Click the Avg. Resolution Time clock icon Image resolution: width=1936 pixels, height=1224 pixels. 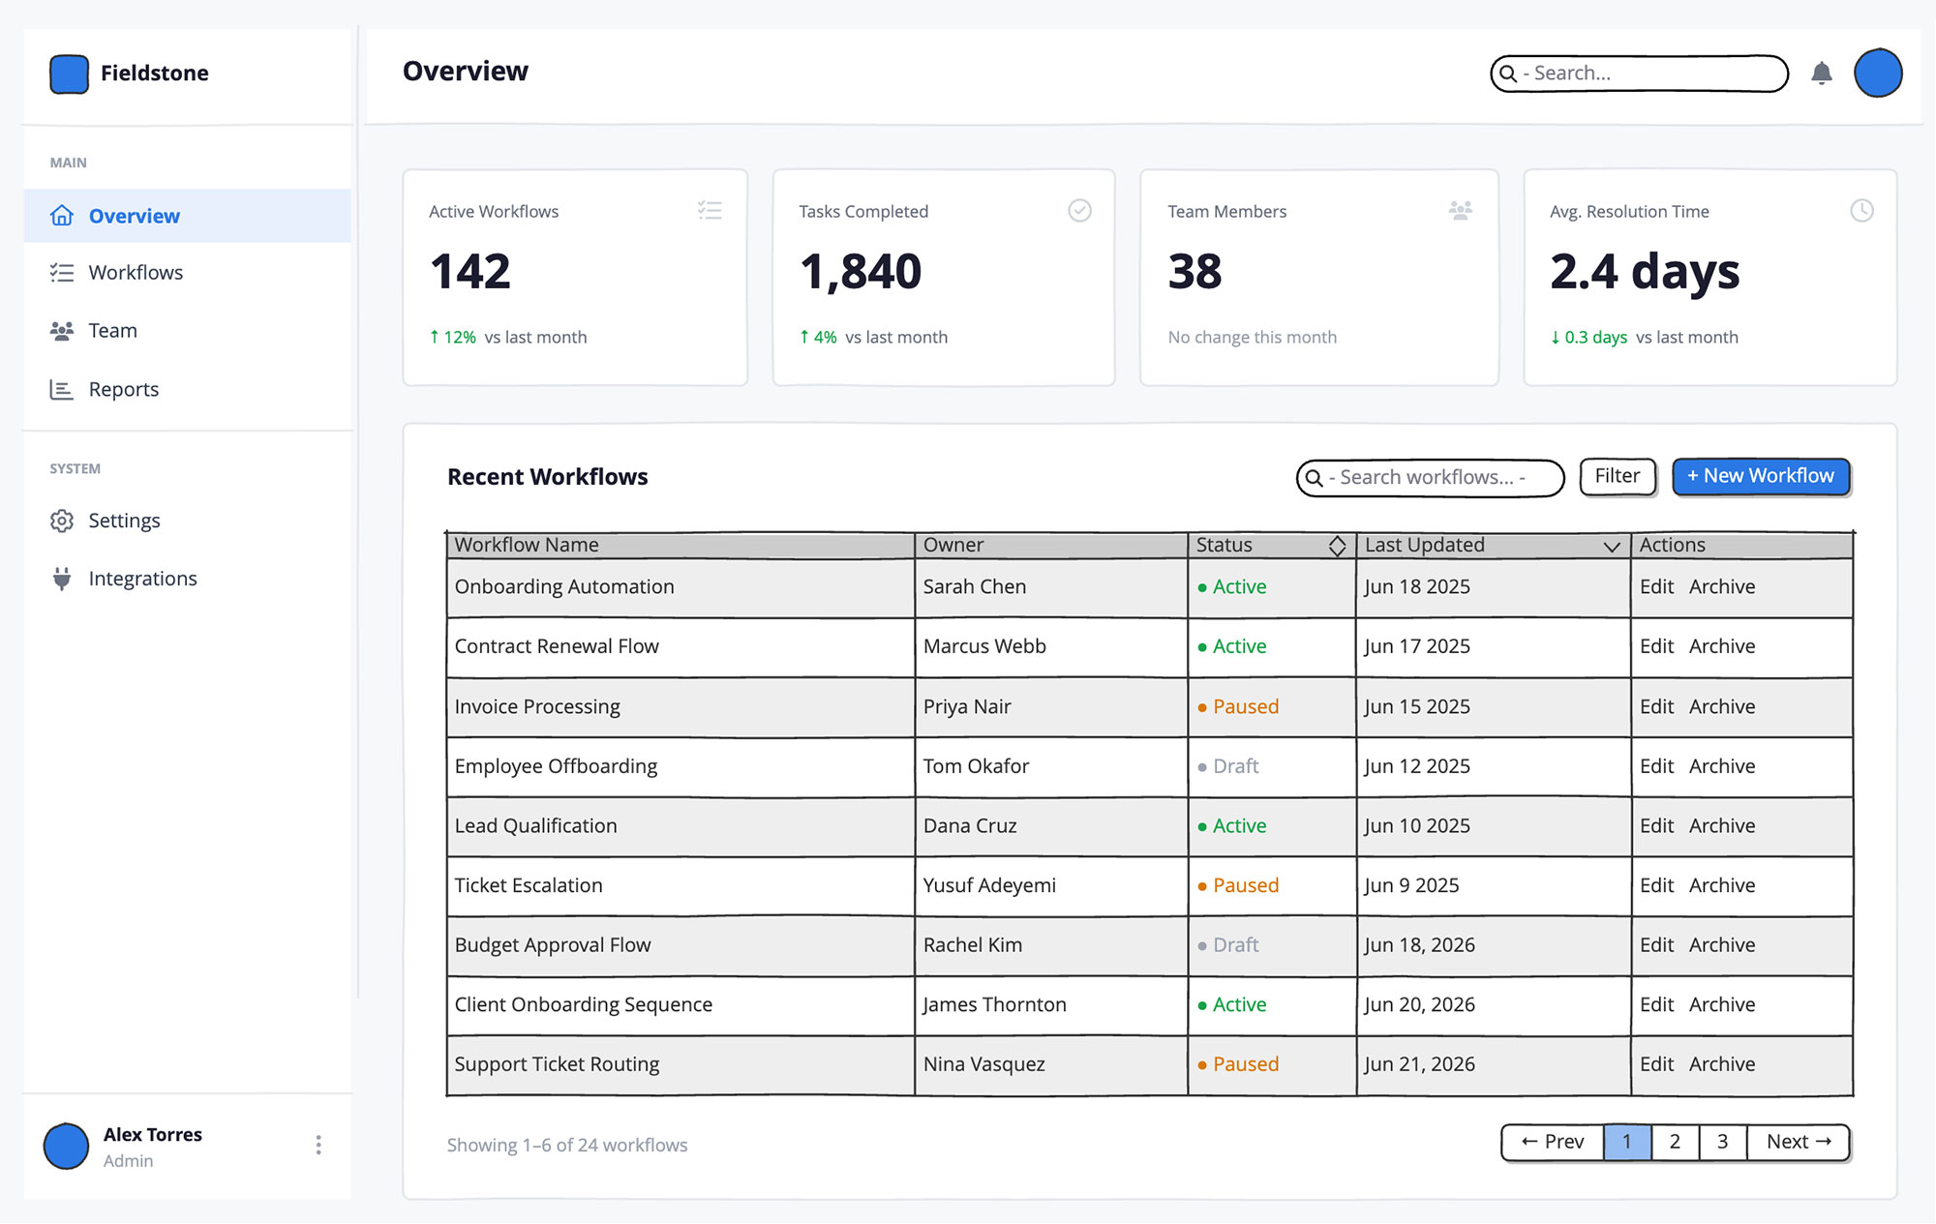[x=1861, y=210]
